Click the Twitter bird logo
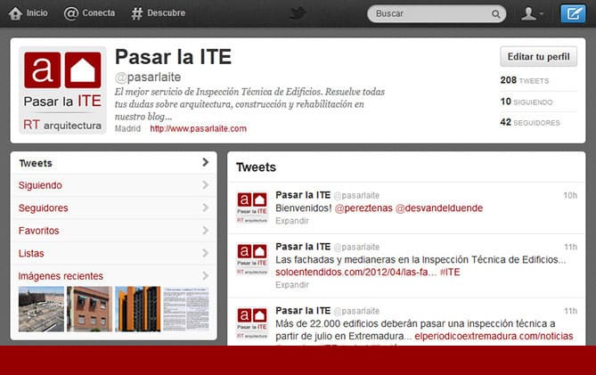 pyautogui.click(x=298, y=13)
